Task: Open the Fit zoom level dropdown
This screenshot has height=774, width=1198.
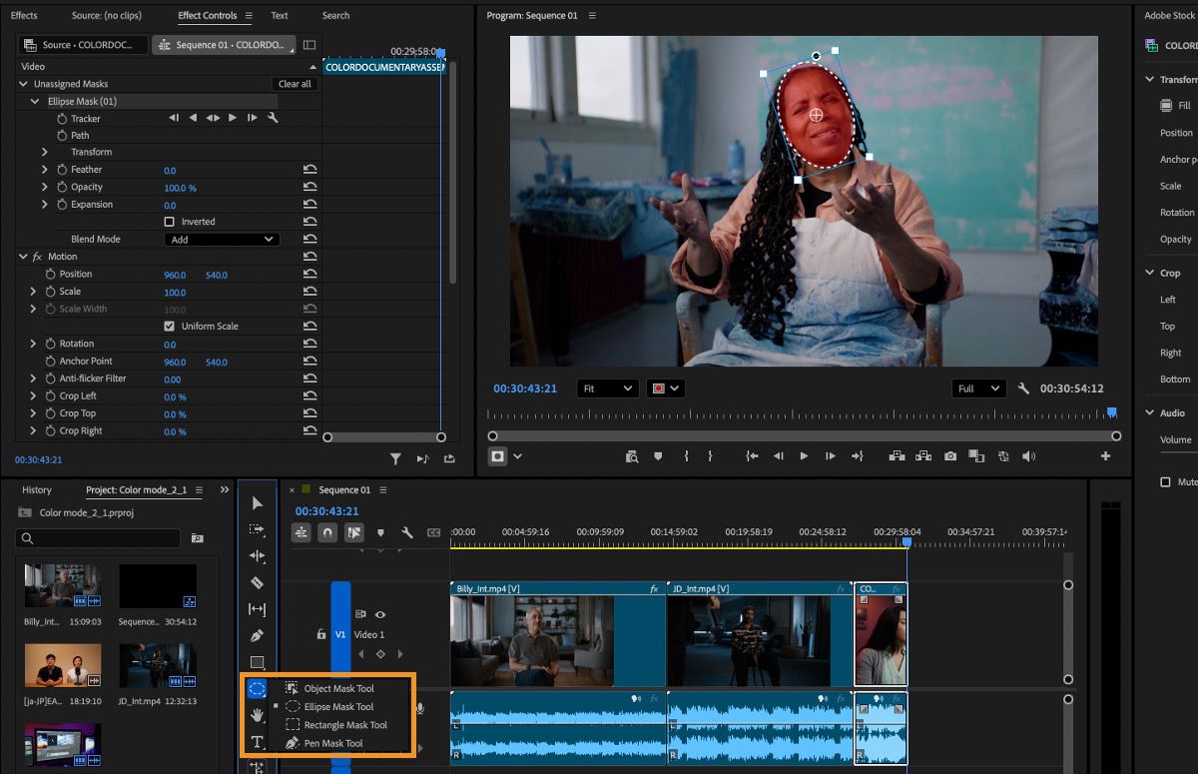Action: tap(607, 388)
